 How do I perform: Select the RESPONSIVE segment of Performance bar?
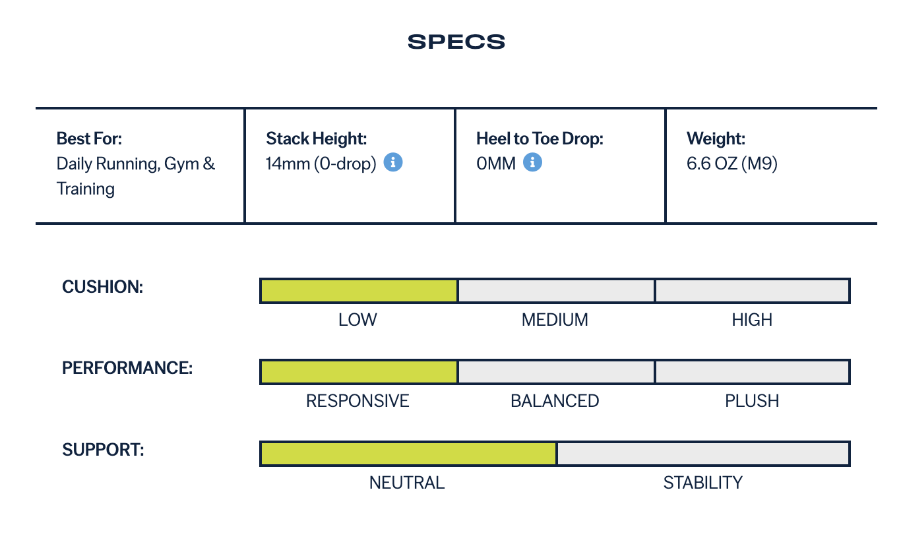(x=359, y=372)
